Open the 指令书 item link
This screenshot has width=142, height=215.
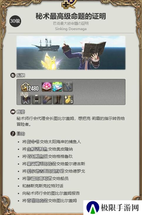click(33, 142)
